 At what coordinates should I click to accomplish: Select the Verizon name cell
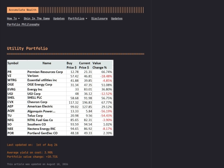pyautogui.click(x=33, y=76)
